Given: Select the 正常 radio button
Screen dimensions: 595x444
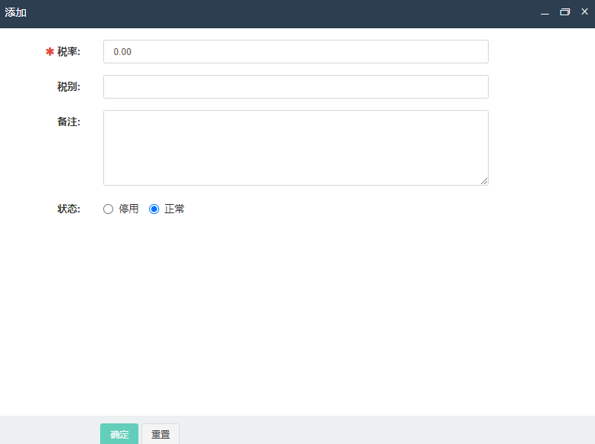Looking at the screenshot, I should click(x=154, y=209).
